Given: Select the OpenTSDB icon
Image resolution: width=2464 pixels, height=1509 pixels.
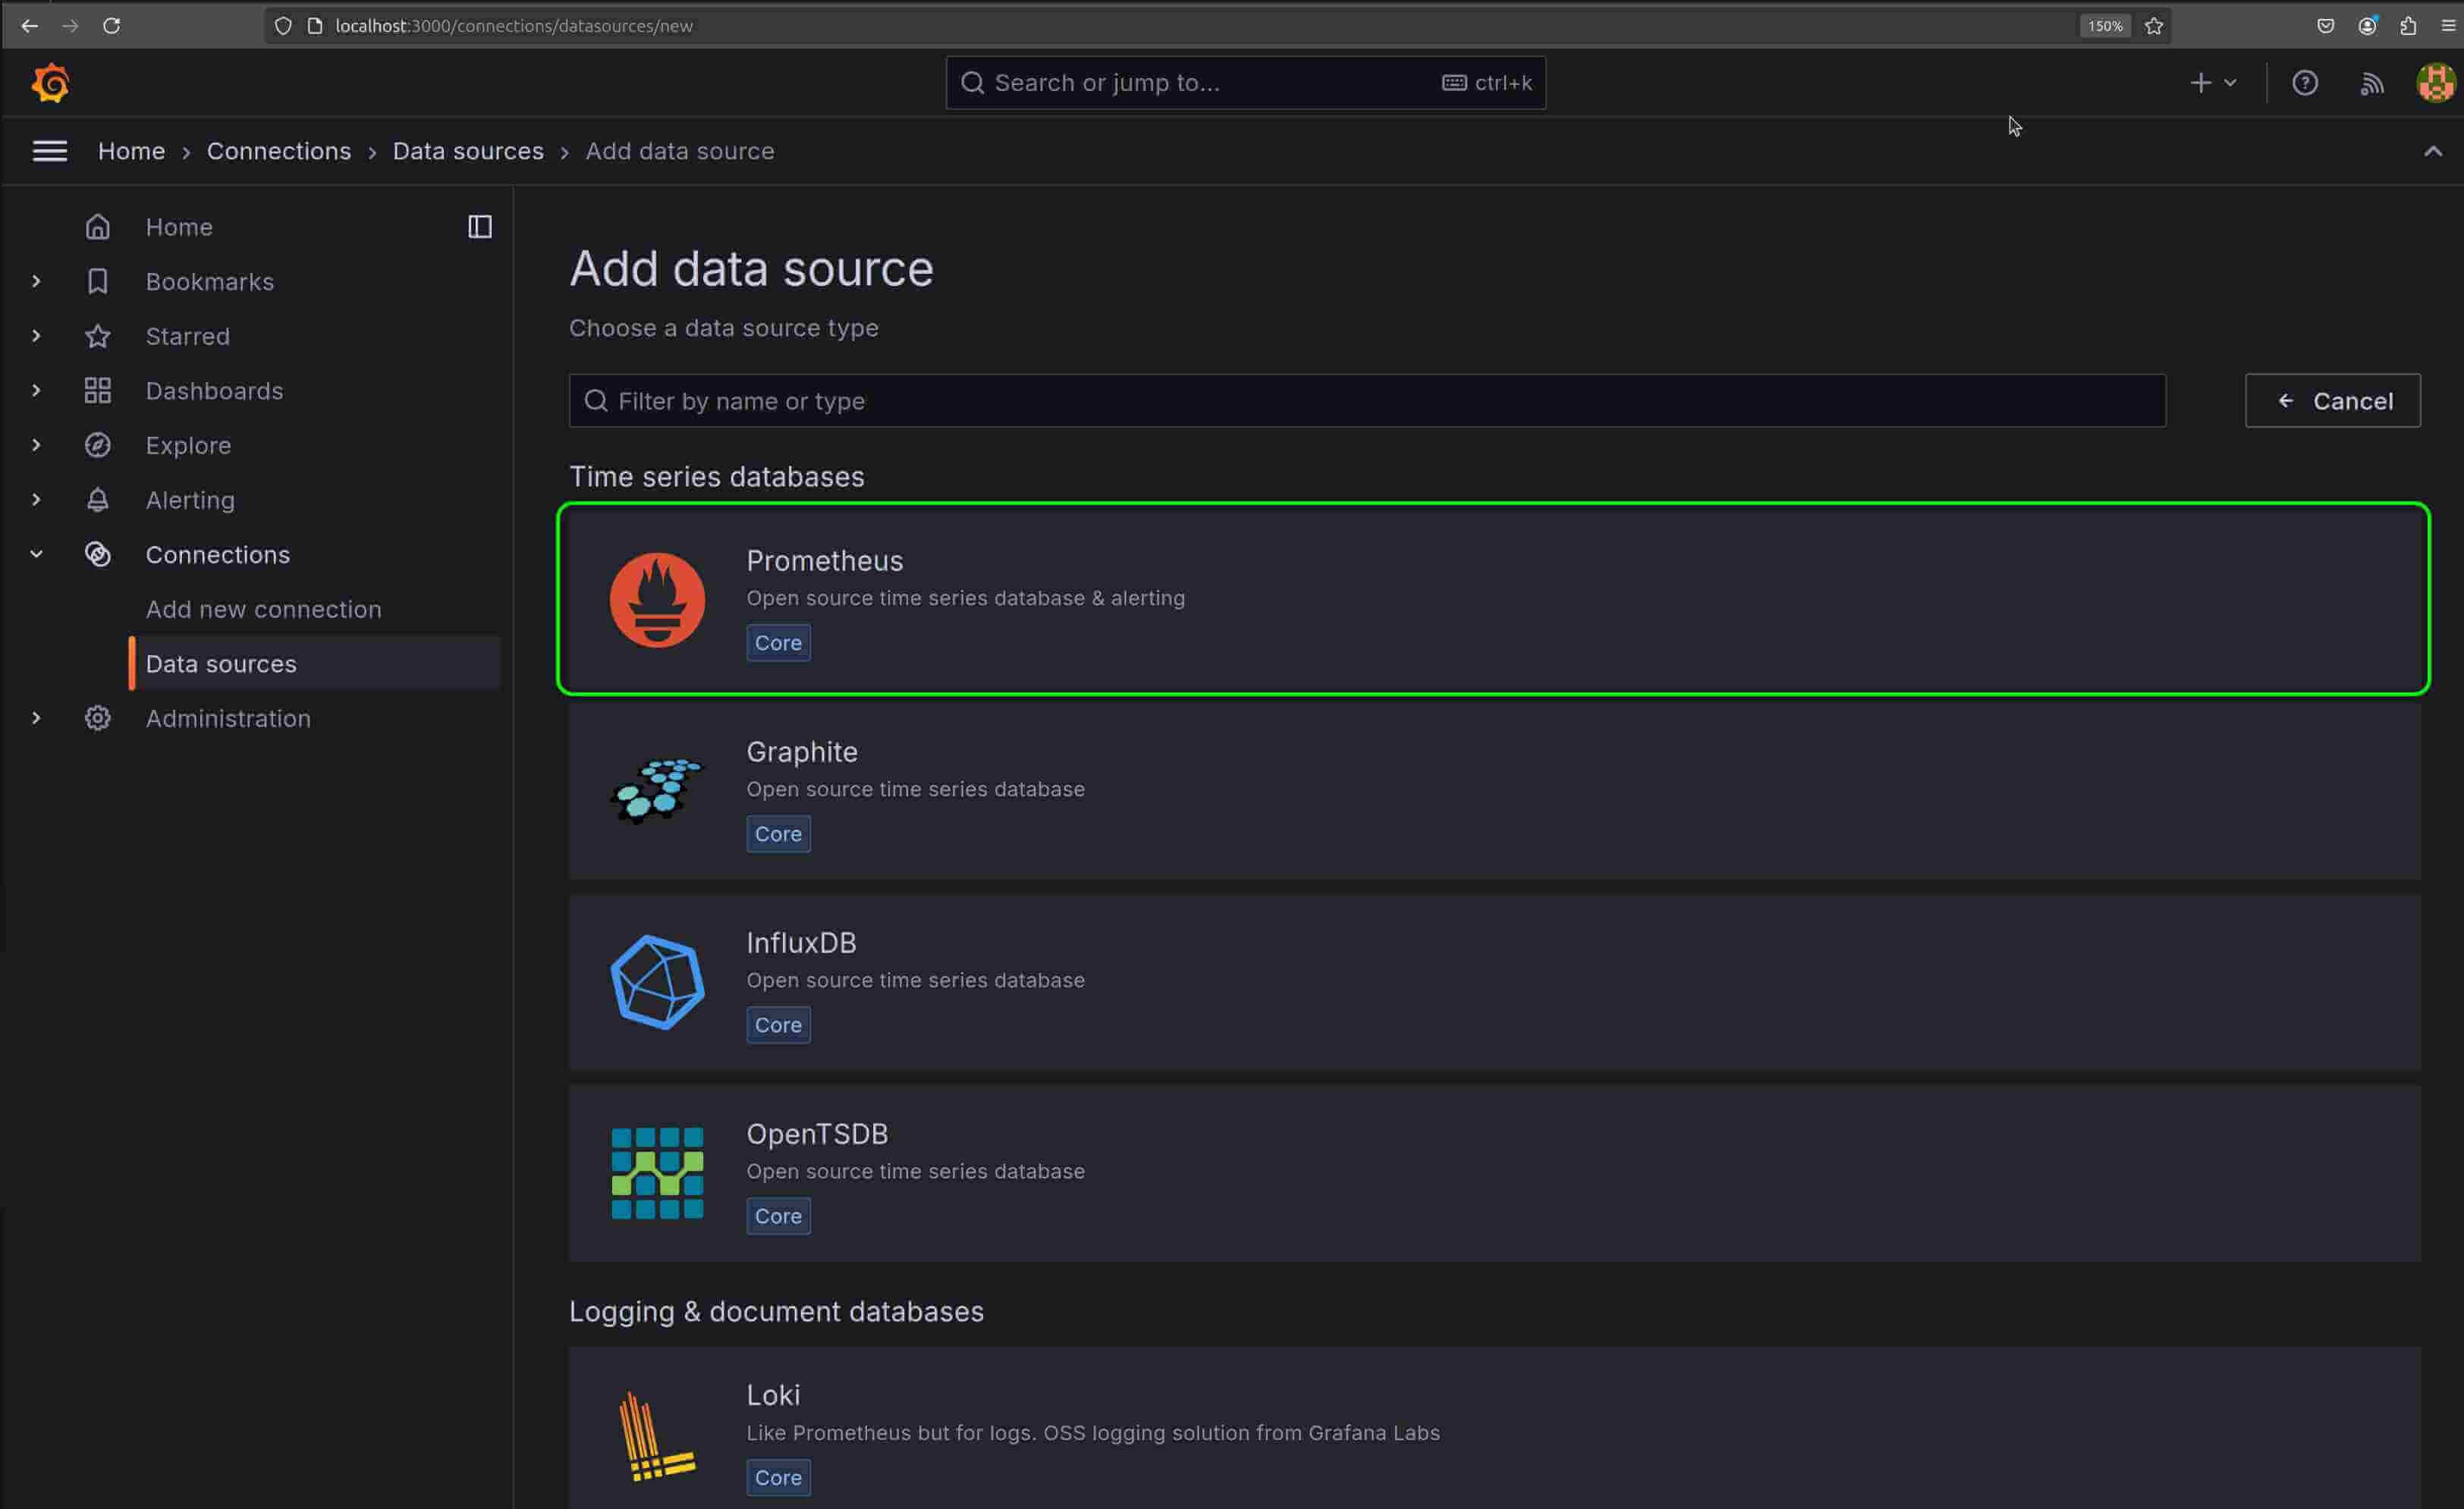Looking at the screenshot, I should click(x=657, y=1173).
